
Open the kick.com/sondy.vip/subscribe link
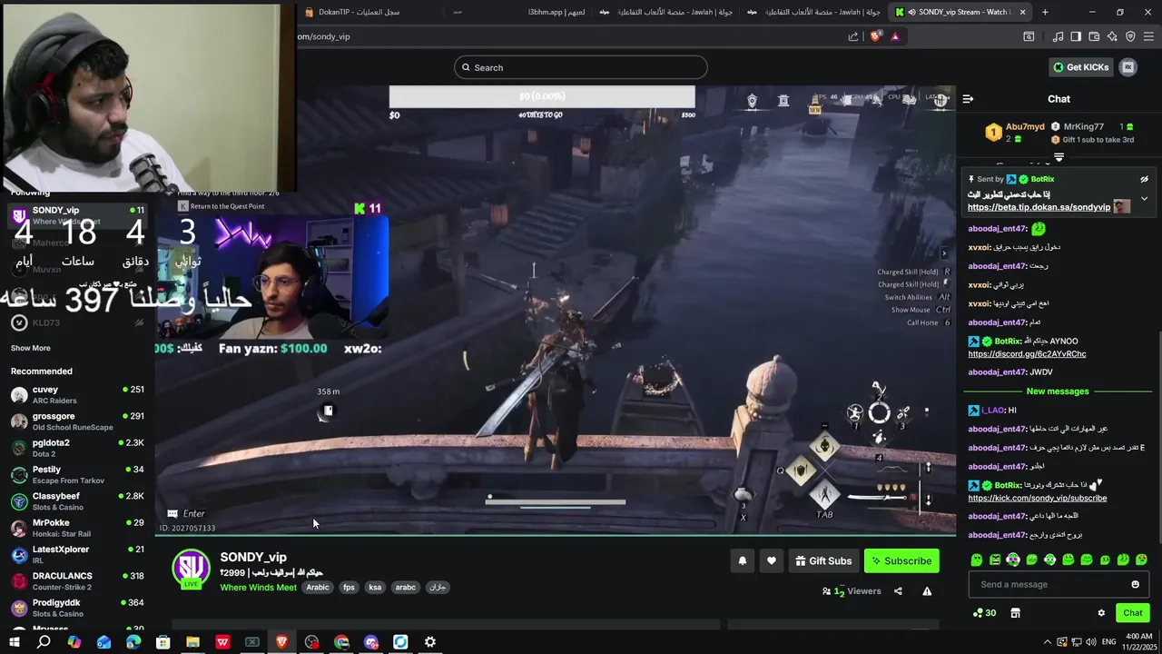[x=1037, y=498]
